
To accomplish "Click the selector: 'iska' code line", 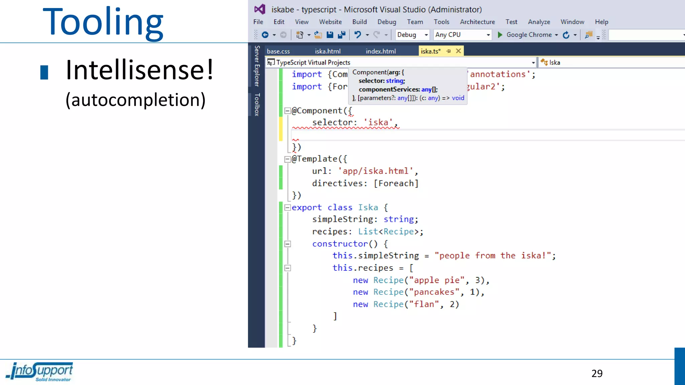I will 355,123.
